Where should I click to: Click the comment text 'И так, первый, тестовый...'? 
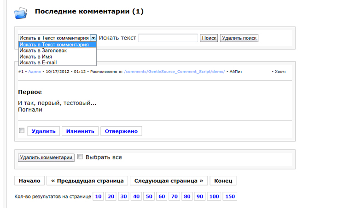point(57,103)
